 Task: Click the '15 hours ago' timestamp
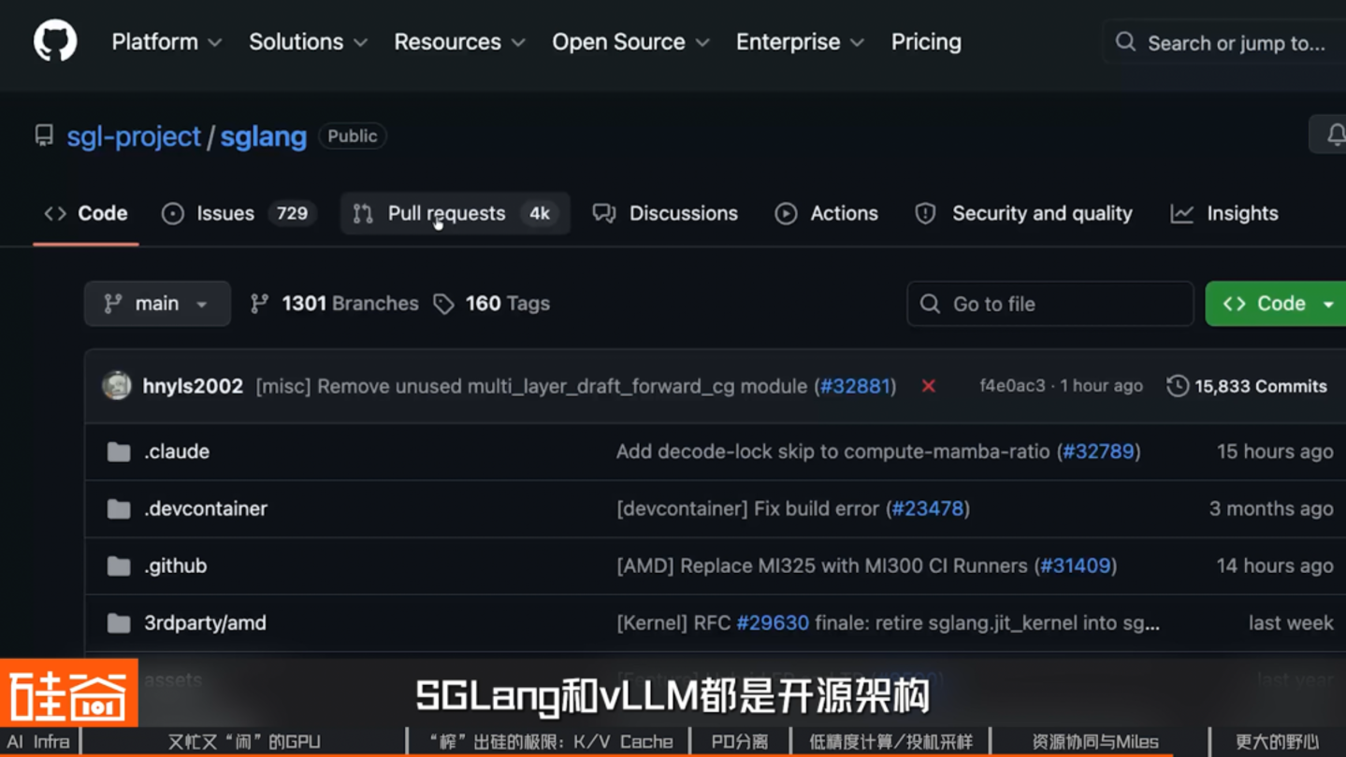[x=1275, y=451]
